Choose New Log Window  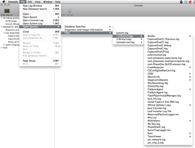pyautogui.click(x=40, y=6)
